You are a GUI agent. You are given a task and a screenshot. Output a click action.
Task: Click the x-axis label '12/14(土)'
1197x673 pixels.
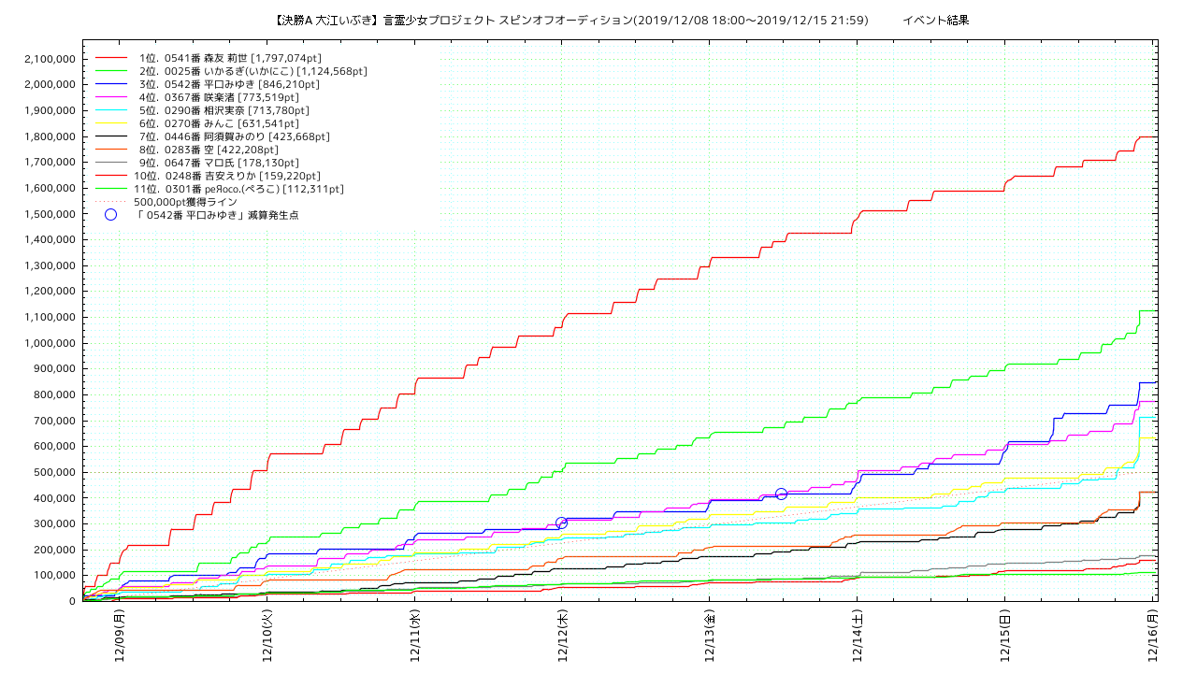click(x=858, y=637)
